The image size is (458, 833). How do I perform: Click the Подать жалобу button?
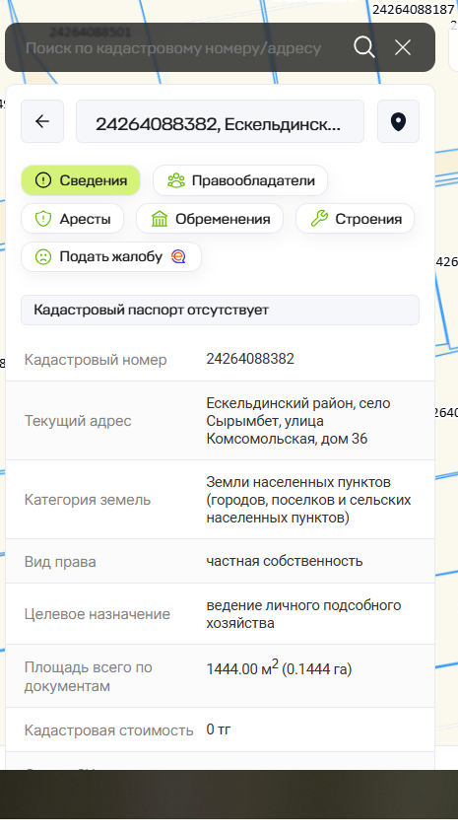[x=111, y=256]
